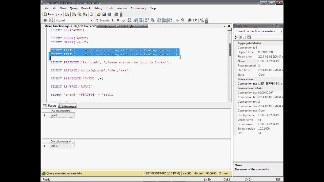Viewport: 324px width, 182px height.
Task: Uncomment the selected lines
Action: click(x=183, y=20)
